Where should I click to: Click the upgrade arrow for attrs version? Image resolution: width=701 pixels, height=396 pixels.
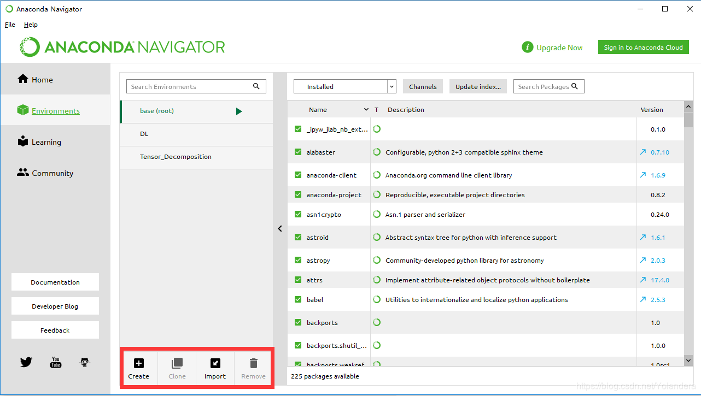tap(643, 280)
